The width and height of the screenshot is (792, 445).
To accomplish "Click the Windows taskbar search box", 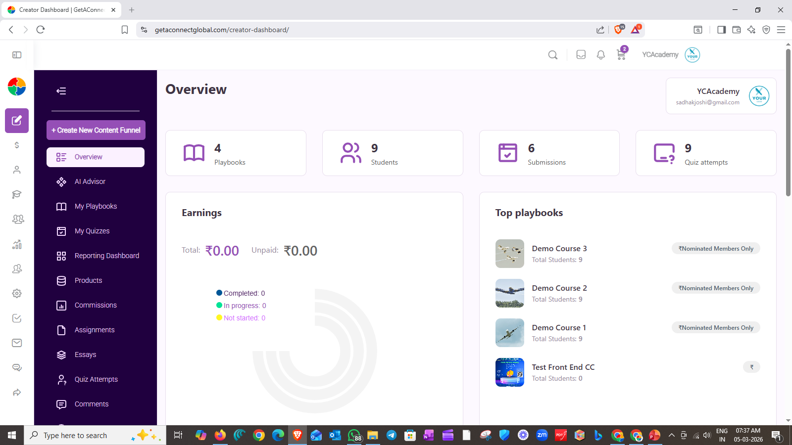I will (95, 435).
